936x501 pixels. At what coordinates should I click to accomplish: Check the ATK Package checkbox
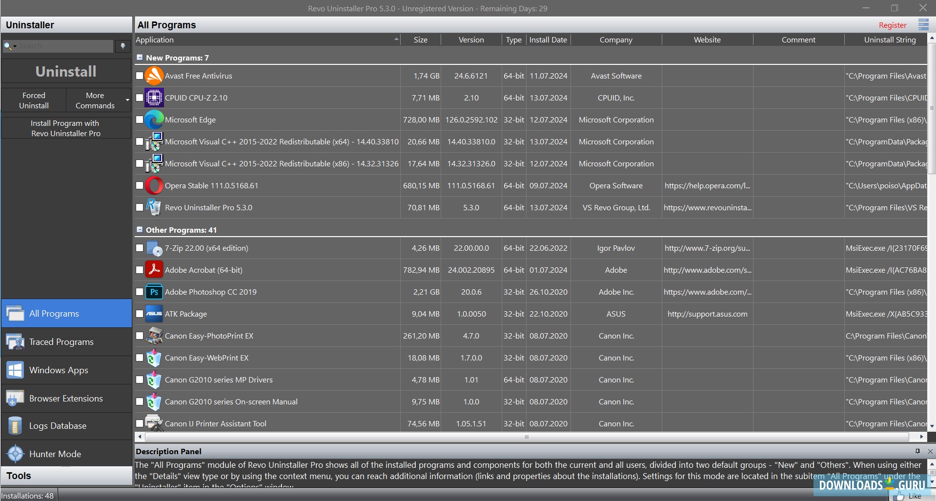140,314
